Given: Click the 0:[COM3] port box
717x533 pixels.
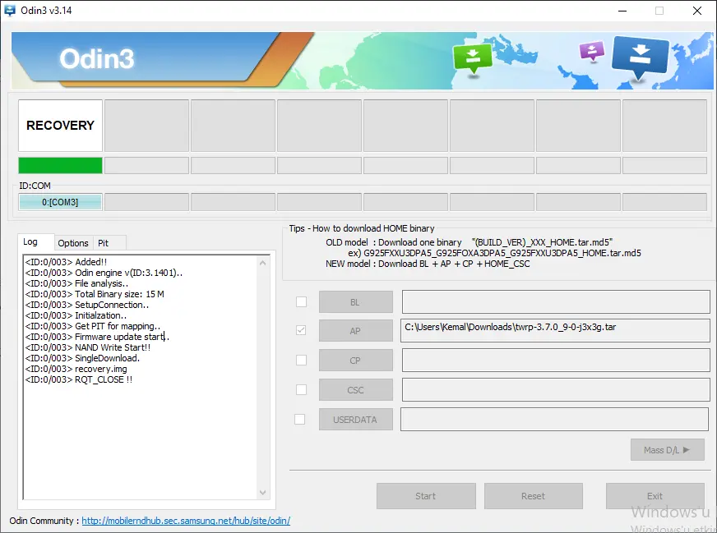Looking at the screenshot, I should coord(60,202).
